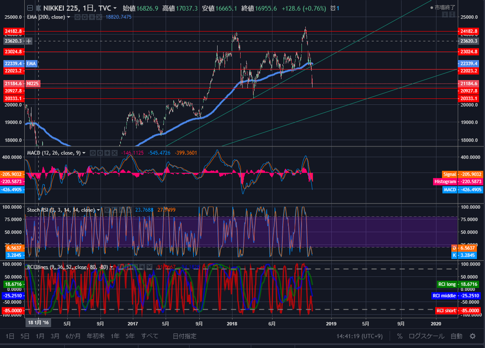Open MACD indicator settings gear
The image size is (485, 348).
[100, 153]
